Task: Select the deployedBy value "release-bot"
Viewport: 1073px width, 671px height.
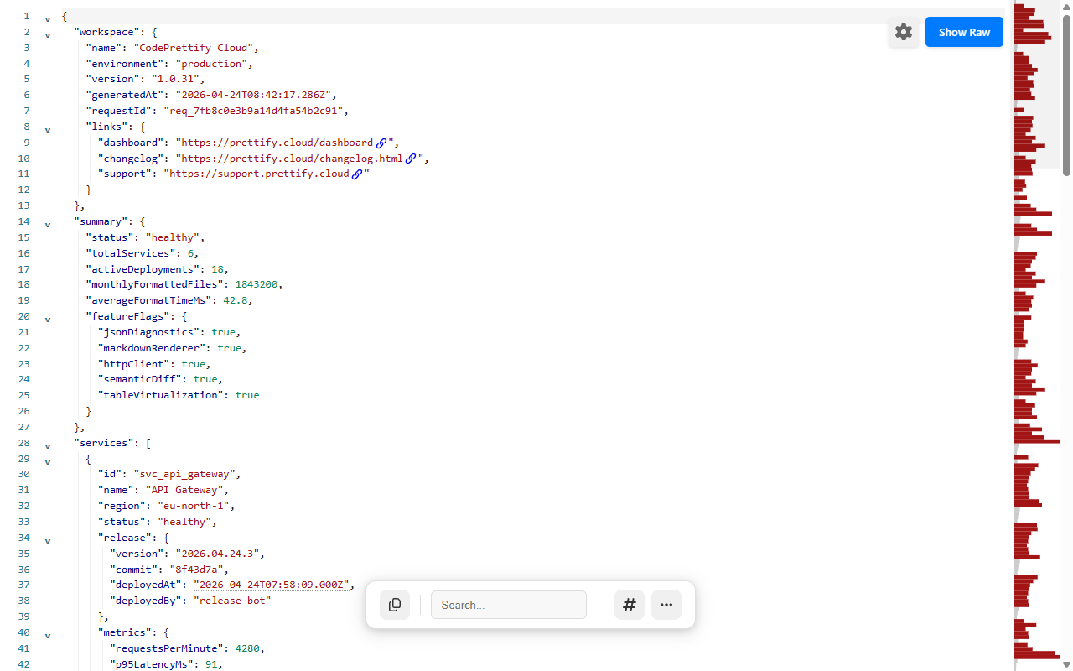Action: 232,601
